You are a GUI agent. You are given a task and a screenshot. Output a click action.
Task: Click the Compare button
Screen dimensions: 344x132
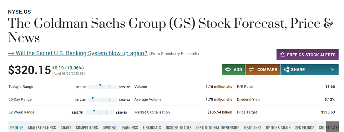263,70
